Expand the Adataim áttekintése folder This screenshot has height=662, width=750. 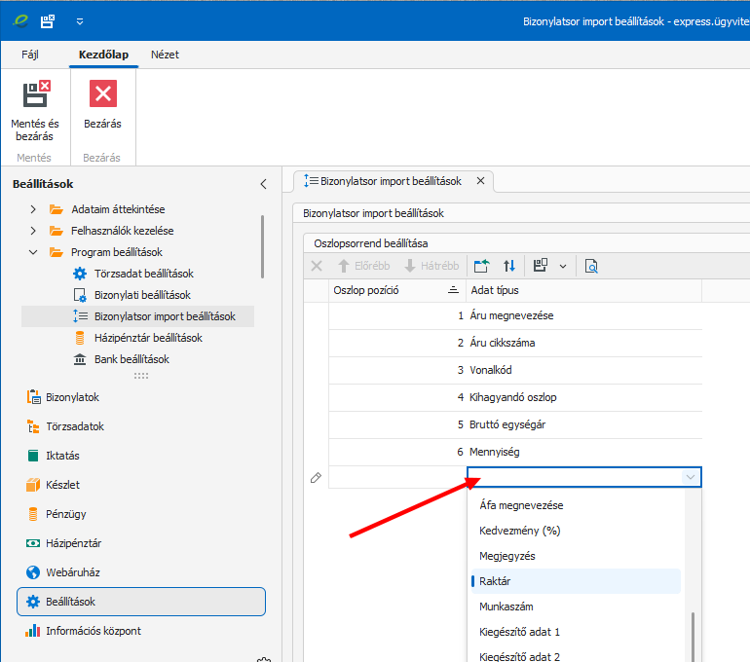click(33, 209)
